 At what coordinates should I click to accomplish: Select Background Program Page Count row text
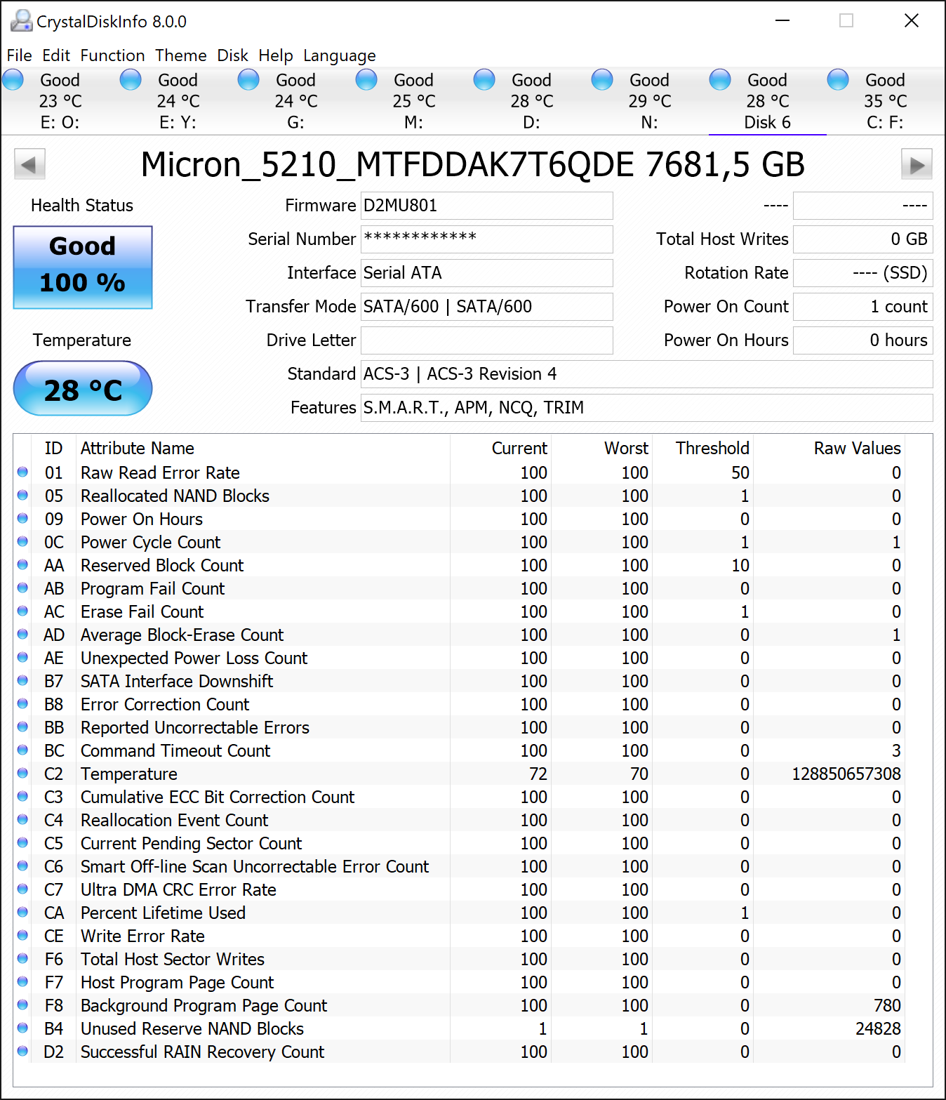(x=204, y=1006)
